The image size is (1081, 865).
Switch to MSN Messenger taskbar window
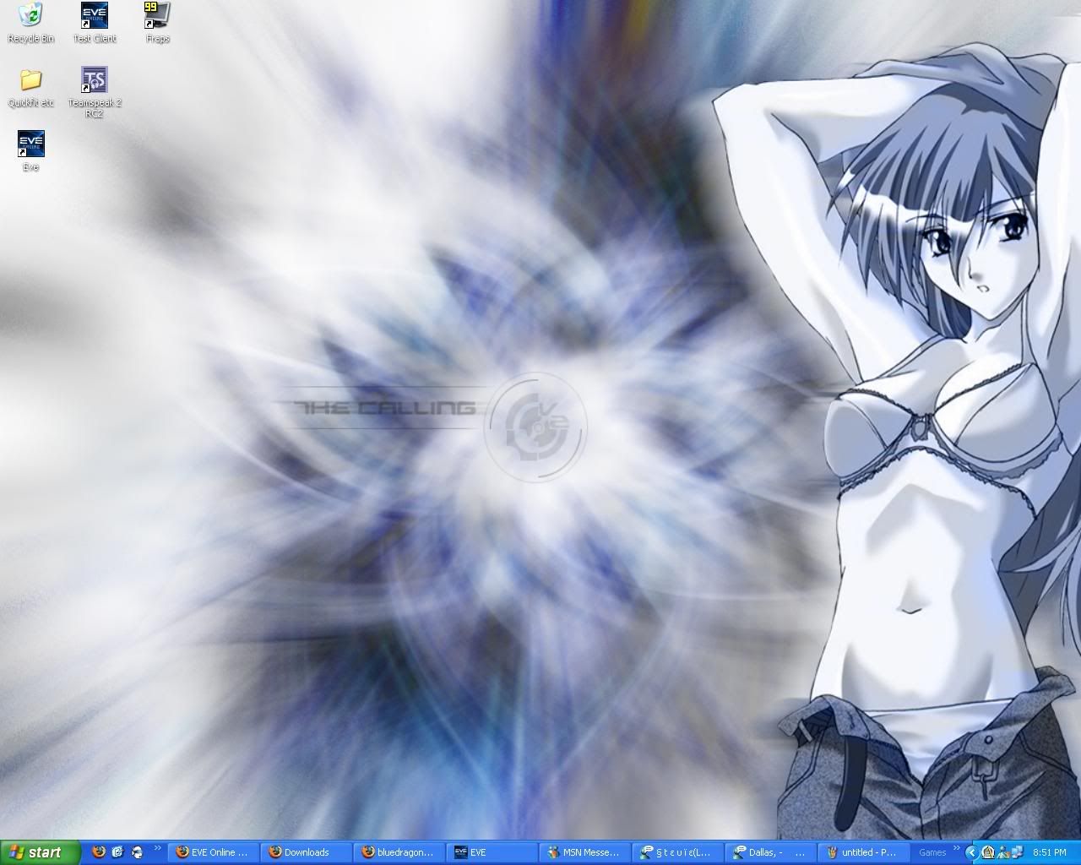pos(584,852)
